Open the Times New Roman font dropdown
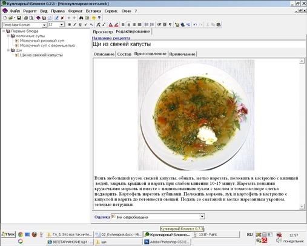This screenshot has height=246, width=307. coord(44,25)
